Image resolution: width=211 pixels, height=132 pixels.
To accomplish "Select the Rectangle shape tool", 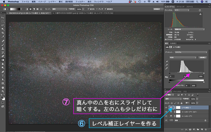I will point(3,83).
